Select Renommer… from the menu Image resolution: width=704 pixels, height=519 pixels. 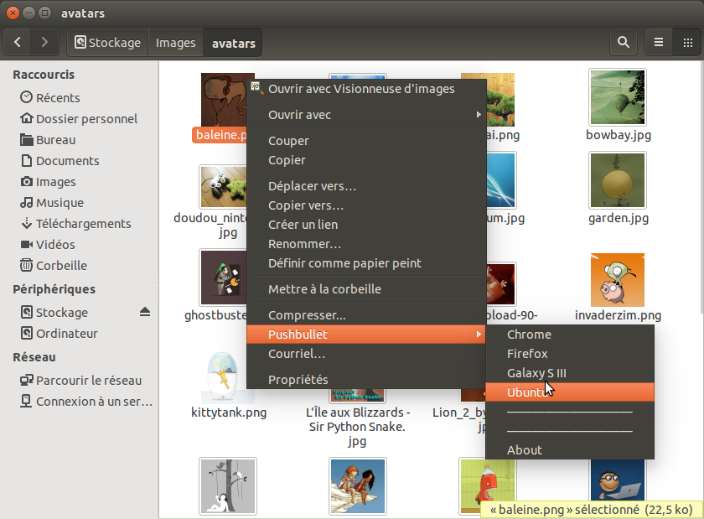(366, 244)
